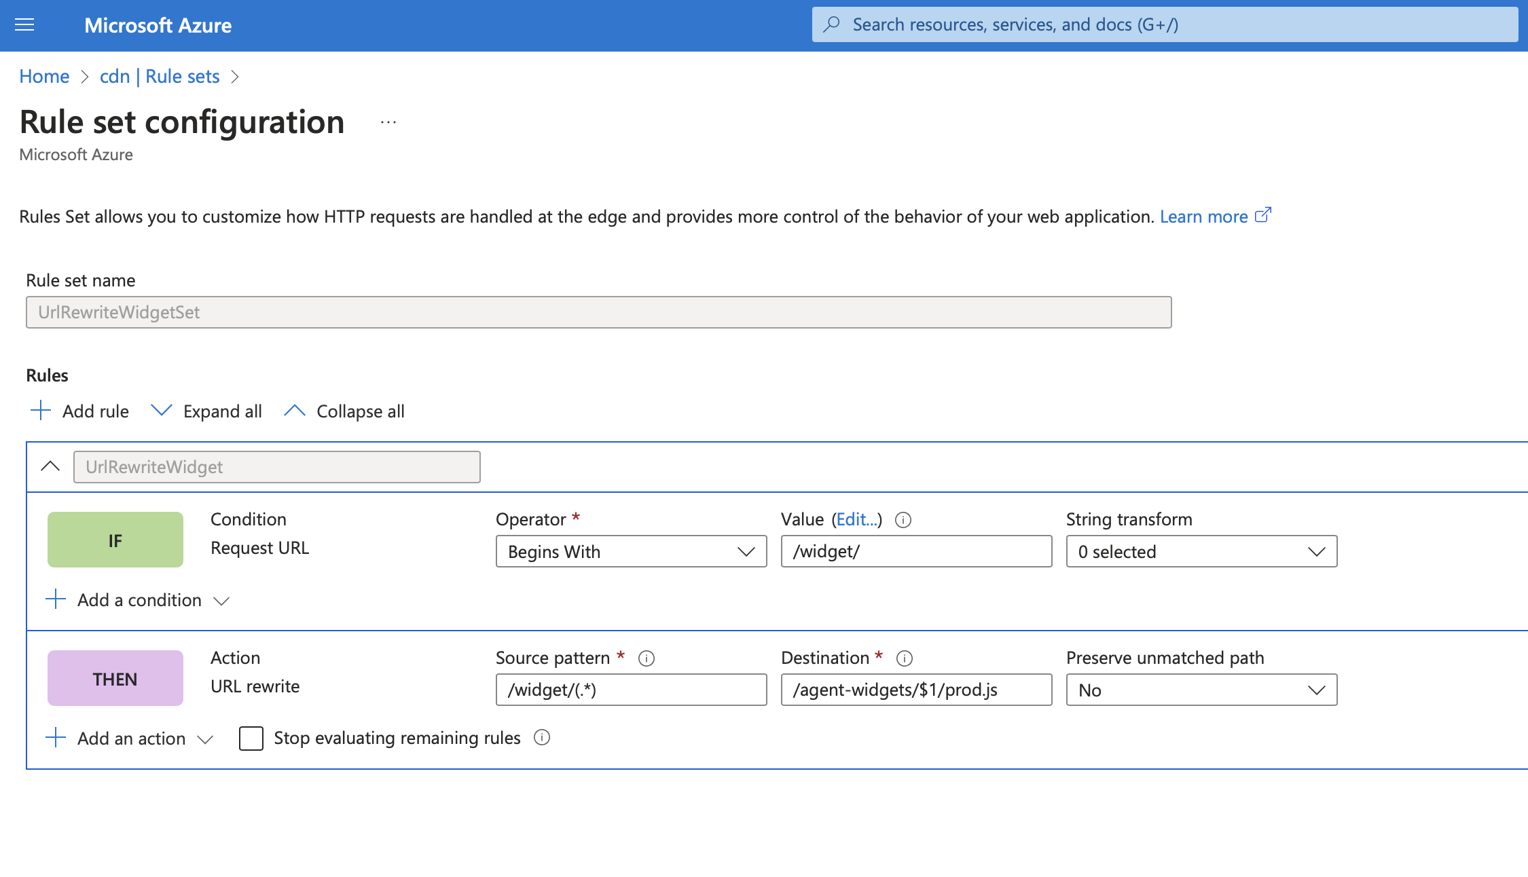Image resolution: width=1528 pixels, height=877 pixels.
Task: Click the green IF block
Action: click(115, 540)
